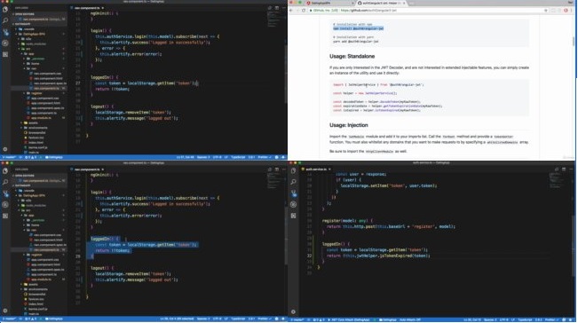Bookmark the GitHub page with the star
The image size is (578, 323).
[x=545, y=11]
